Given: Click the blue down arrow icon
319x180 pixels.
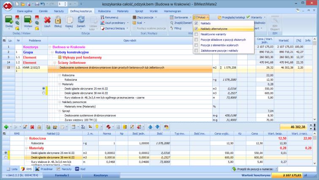Looking at the screenshot, I should tap(157, 127).
